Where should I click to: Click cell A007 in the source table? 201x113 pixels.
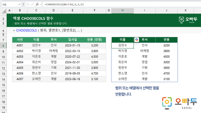(x=20, y=79)
